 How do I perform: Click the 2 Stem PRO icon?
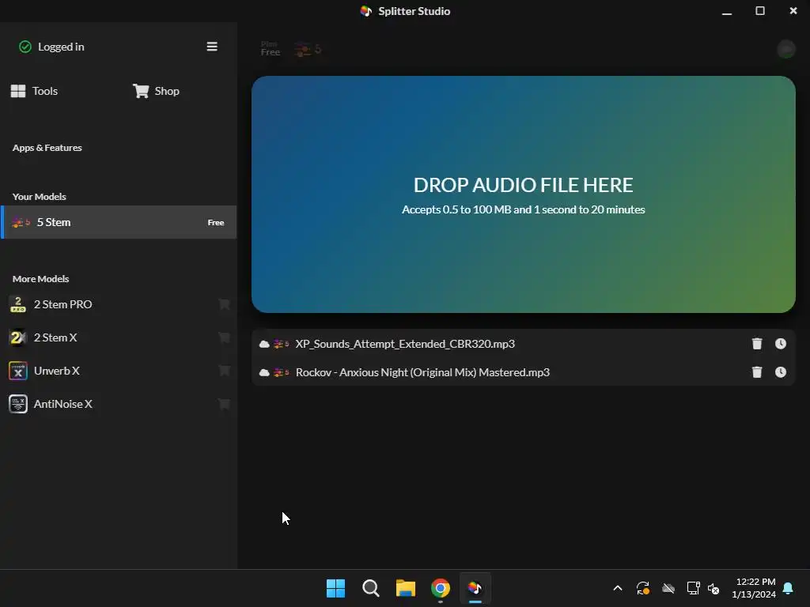click(18, 304)
